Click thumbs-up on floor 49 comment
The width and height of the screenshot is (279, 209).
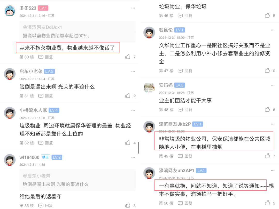(x=267, y=156)
